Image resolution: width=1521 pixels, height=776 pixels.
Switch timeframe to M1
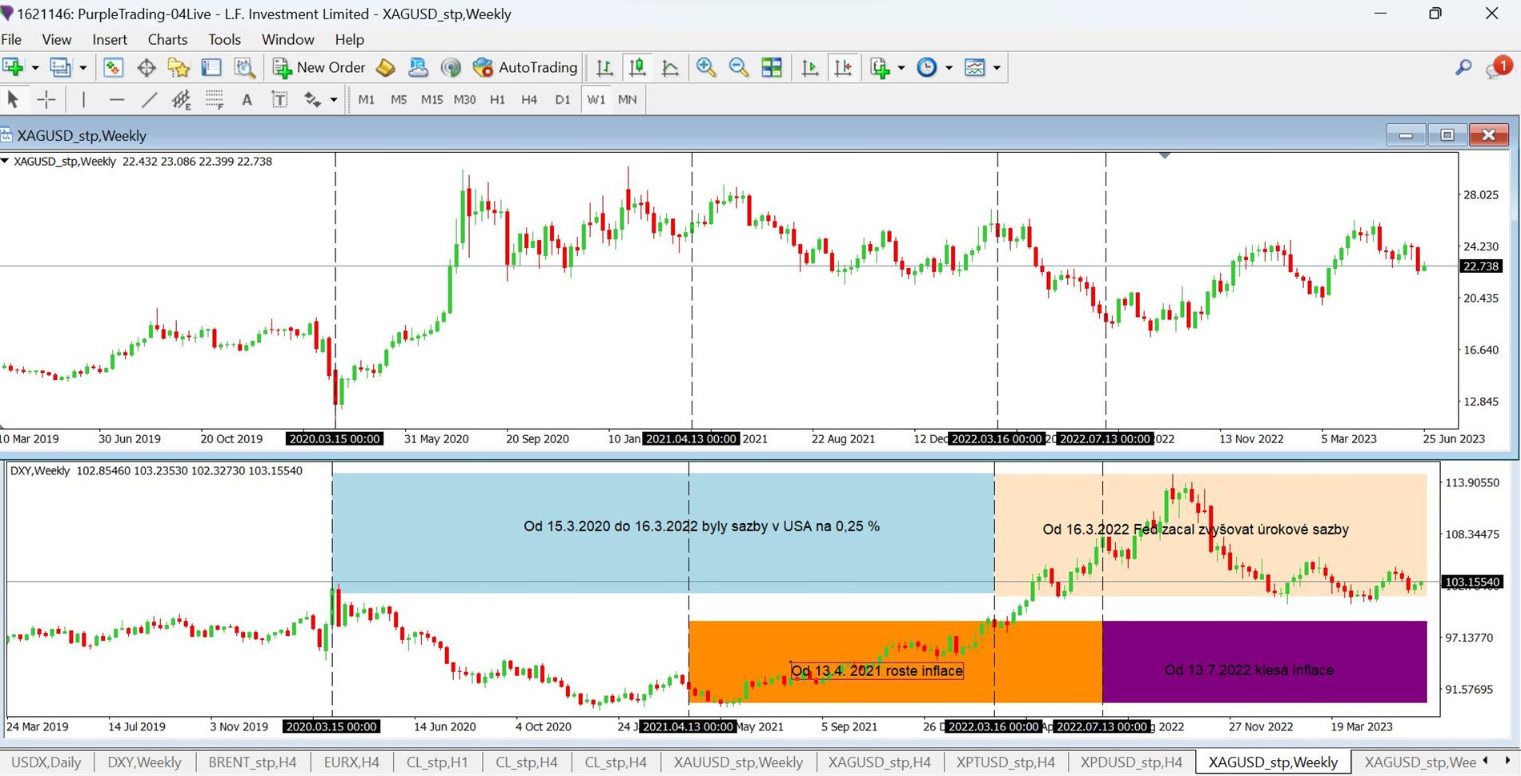click(367, 100)
